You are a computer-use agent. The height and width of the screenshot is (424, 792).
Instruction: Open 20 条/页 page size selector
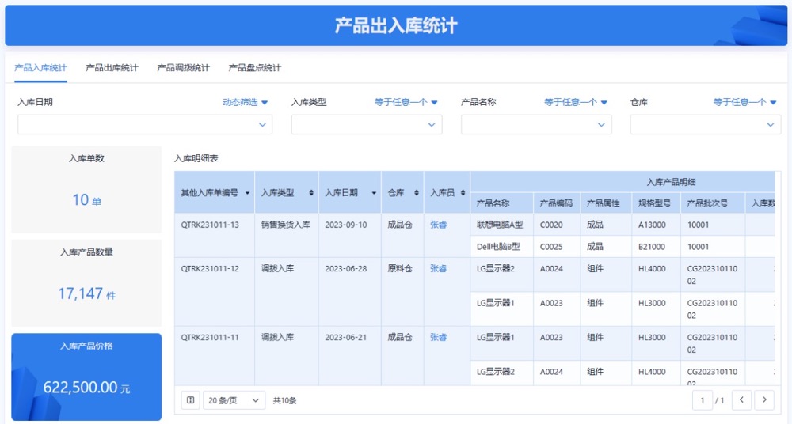coord(234,400)
